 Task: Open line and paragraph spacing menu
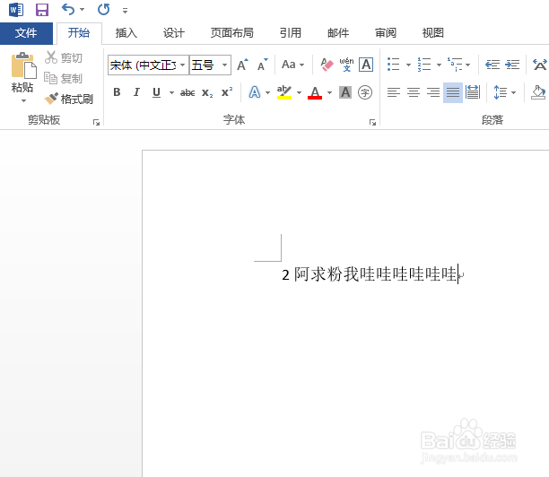click(x=504, y=92)
